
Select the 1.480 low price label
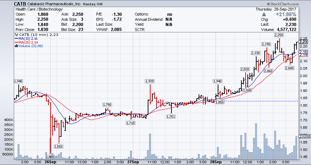tap(51, 157)
